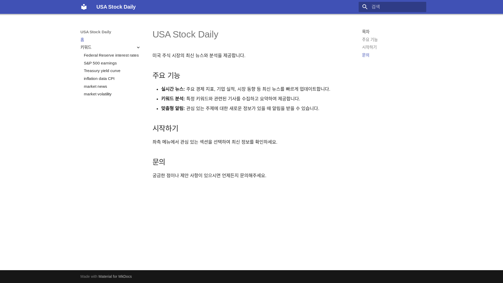Click the sentence starting 좌측 메뉴에서
Image resolution: width=503 pixels, height=283 pixels.
click(x=215, y=142)
